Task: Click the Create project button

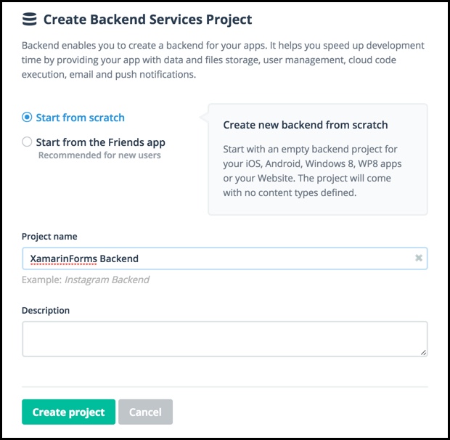Action: [69, 412]
